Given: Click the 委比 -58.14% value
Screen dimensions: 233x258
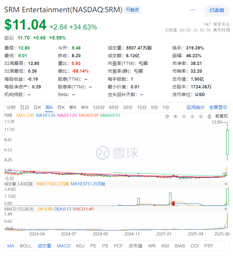Looking at the screenshot, I should pyautogui.click(x=80, y=71).
